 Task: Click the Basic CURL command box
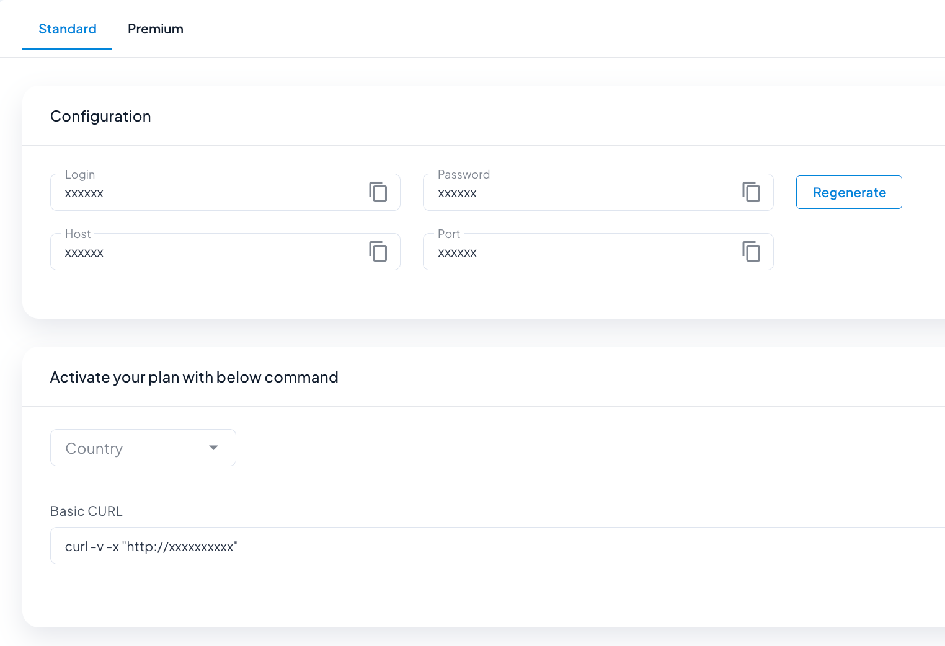(496, 546)
